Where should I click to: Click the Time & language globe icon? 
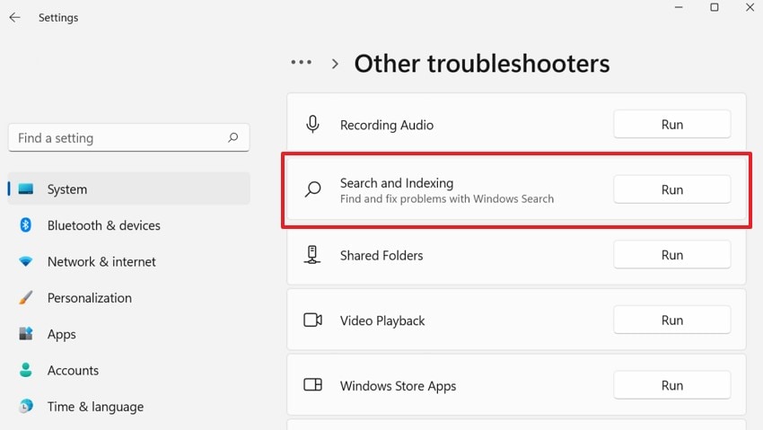[x=26, y=407]
